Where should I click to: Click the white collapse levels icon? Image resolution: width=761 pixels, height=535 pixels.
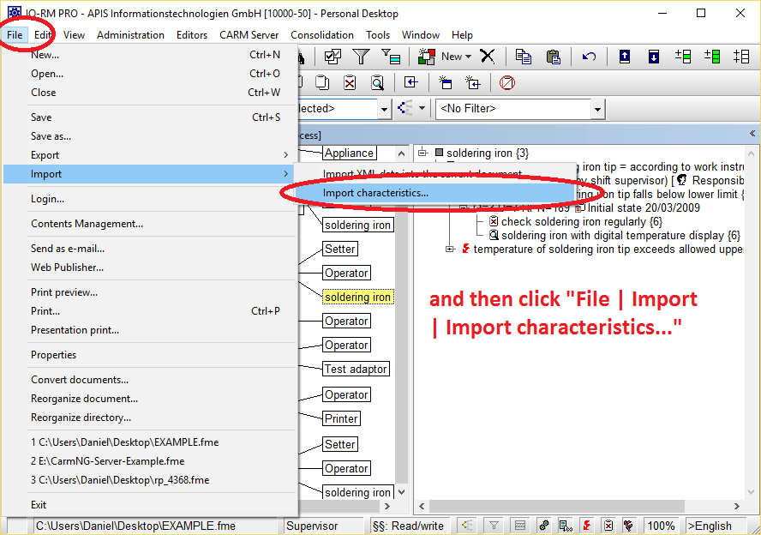(x=741, y=57)
